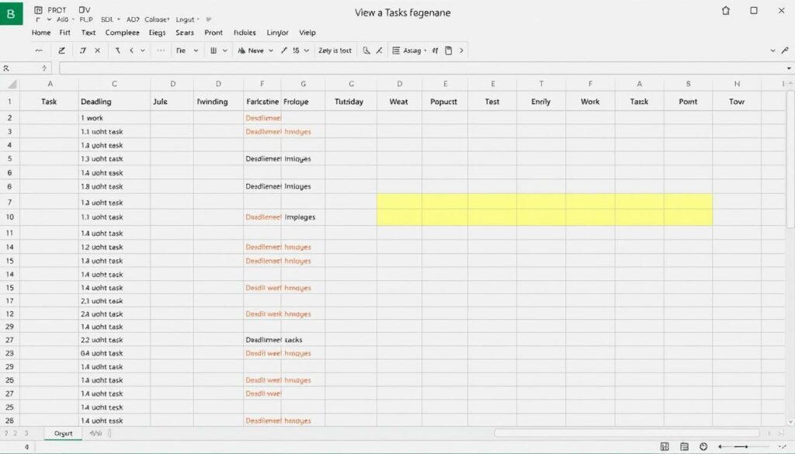Click the right chevron to show more tools
This screenshot has height=454, width=795.
click(x=461, y=50)
